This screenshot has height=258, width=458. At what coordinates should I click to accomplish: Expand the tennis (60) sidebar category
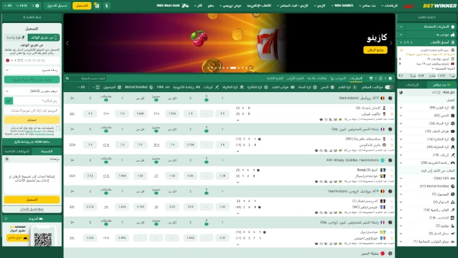click(x=401, y=115)
